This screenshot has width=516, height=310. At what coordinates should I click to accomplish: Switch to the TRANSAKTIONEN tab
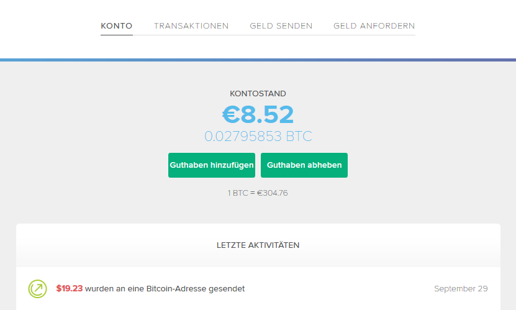click(191, 26)
